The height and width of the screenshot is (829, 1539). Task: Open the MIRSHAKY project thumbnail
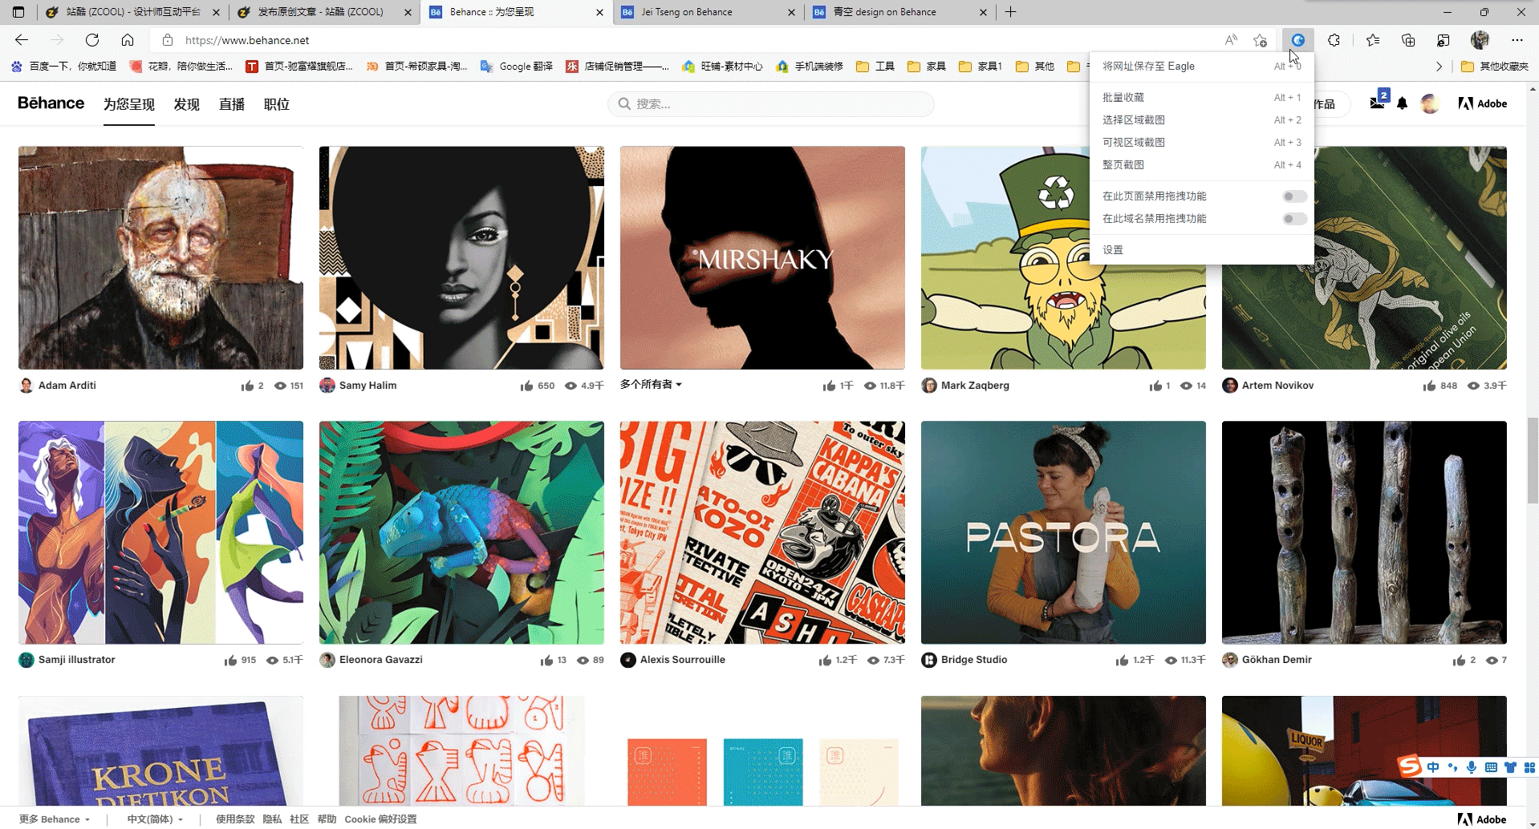tap(762, 258)
